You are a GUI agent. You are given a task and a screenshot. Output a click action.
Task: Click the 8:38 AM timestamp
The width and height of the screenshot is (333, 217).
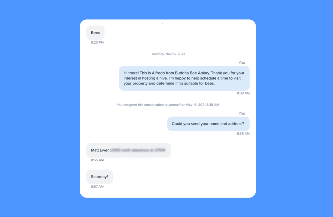(x=243, y=93)
